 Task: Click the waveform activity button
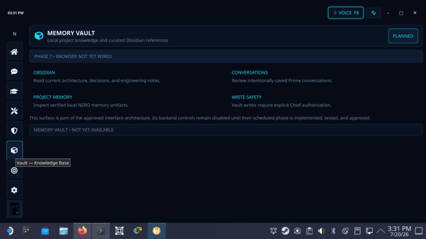pos(373,13)
